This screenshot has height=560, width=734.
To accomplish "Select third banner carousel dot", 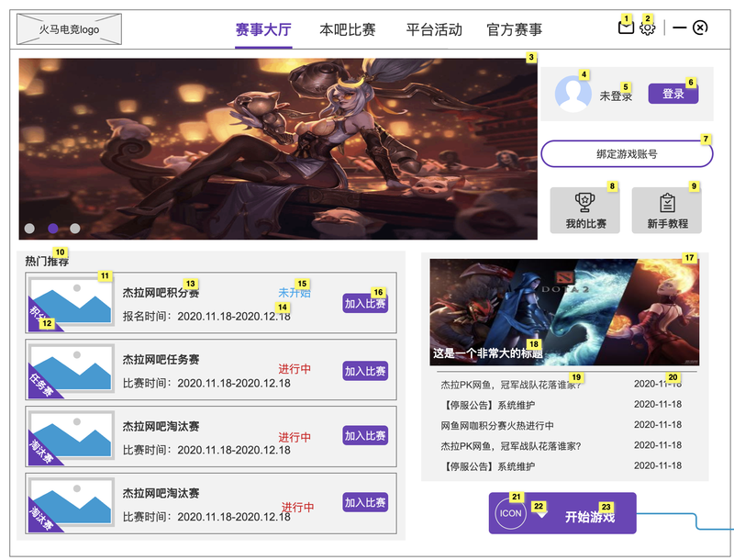I will (75, 228).
